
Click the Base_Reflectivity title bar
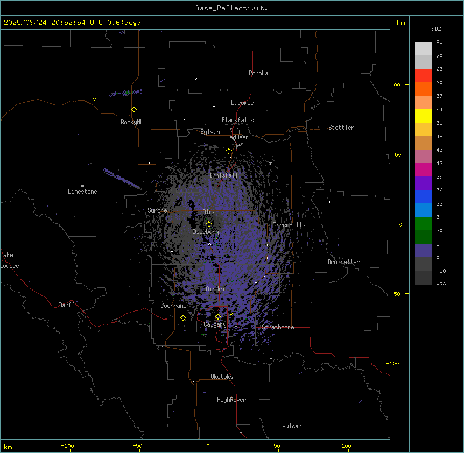coord(231,8)
